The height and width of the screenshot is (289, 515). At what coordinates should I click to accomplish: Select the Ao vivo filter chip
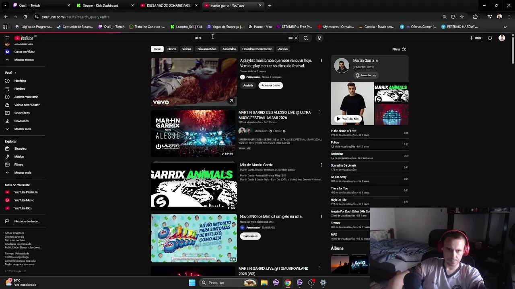pyautogui.click(x=283, y=49)
